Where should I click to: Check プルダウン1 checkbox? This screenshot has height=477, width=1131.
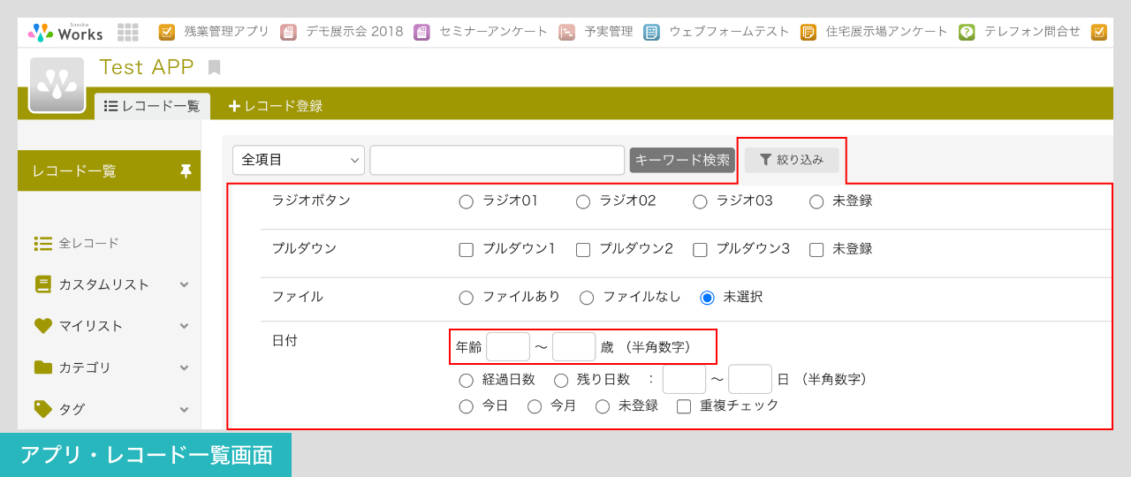click(467, 250)
